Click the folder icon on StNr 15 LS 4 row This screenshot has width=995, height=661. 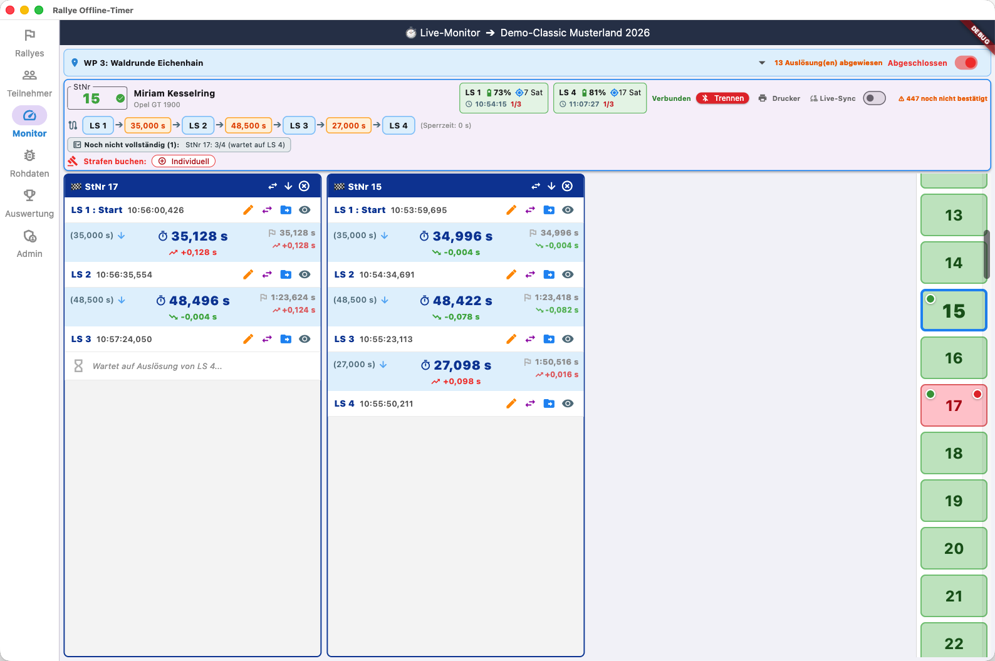tap(549, 403)
